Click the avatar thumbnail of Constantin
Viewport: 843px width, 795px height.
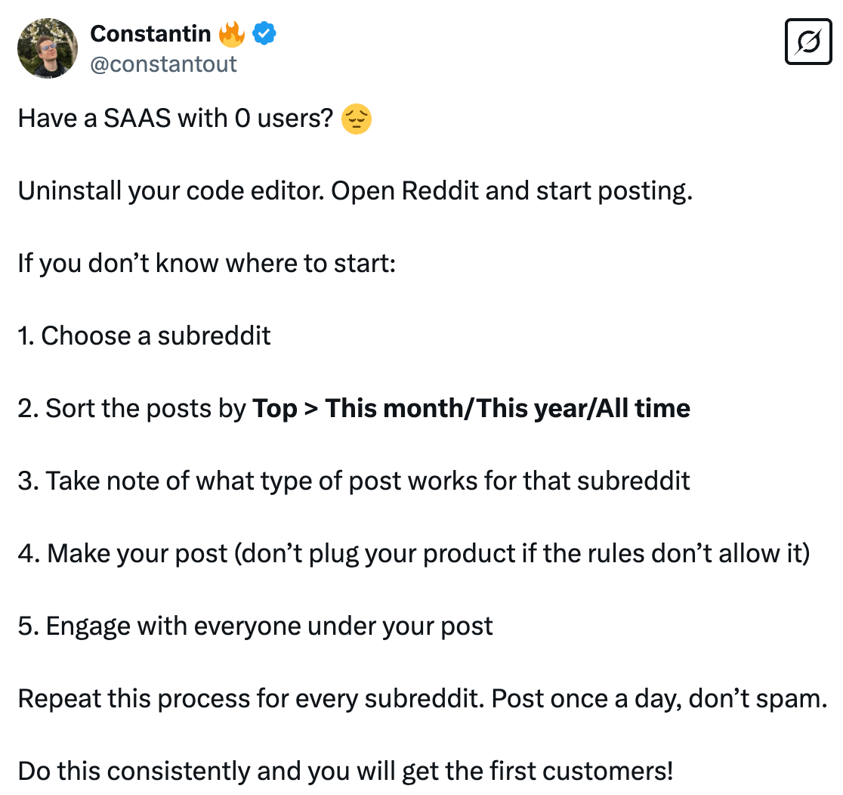[x=47, y=48]
